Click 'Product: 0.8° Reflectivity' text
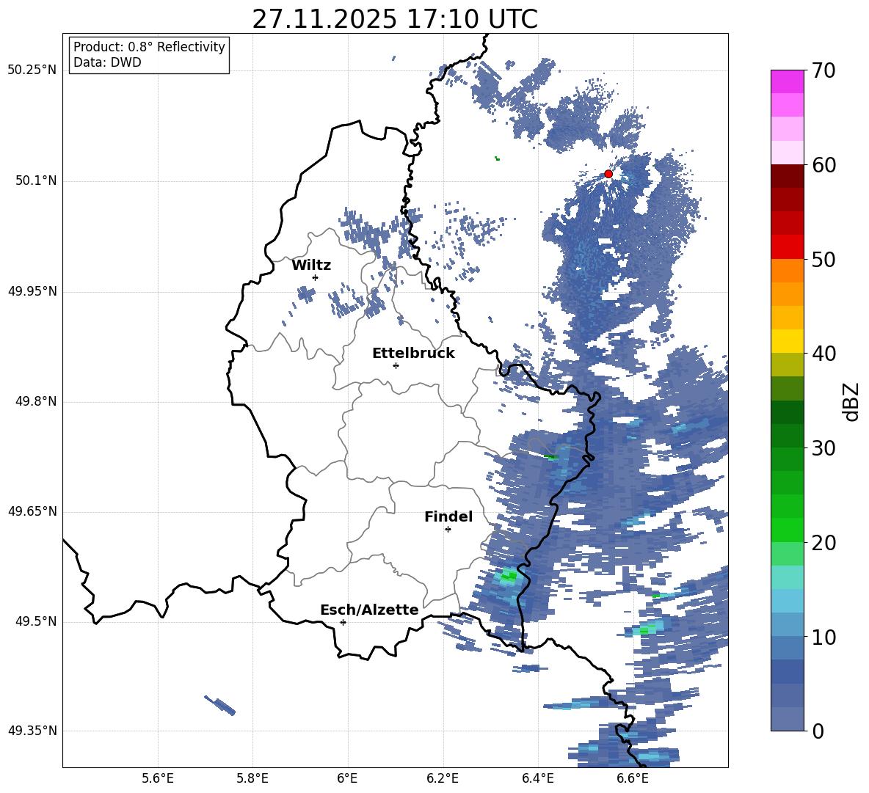 (x=149, y=47)
